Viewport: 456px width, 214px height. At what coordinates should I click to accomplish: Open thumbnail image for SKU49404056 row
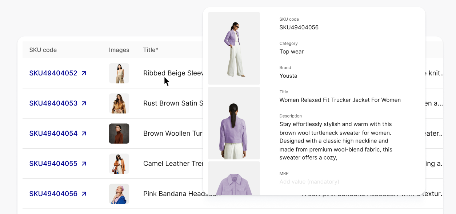pos(119,194)
